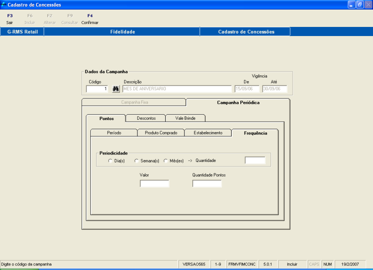
Task: Choose F3 Sair to exit
Action: pyautogui.click(x=10, y=19)
